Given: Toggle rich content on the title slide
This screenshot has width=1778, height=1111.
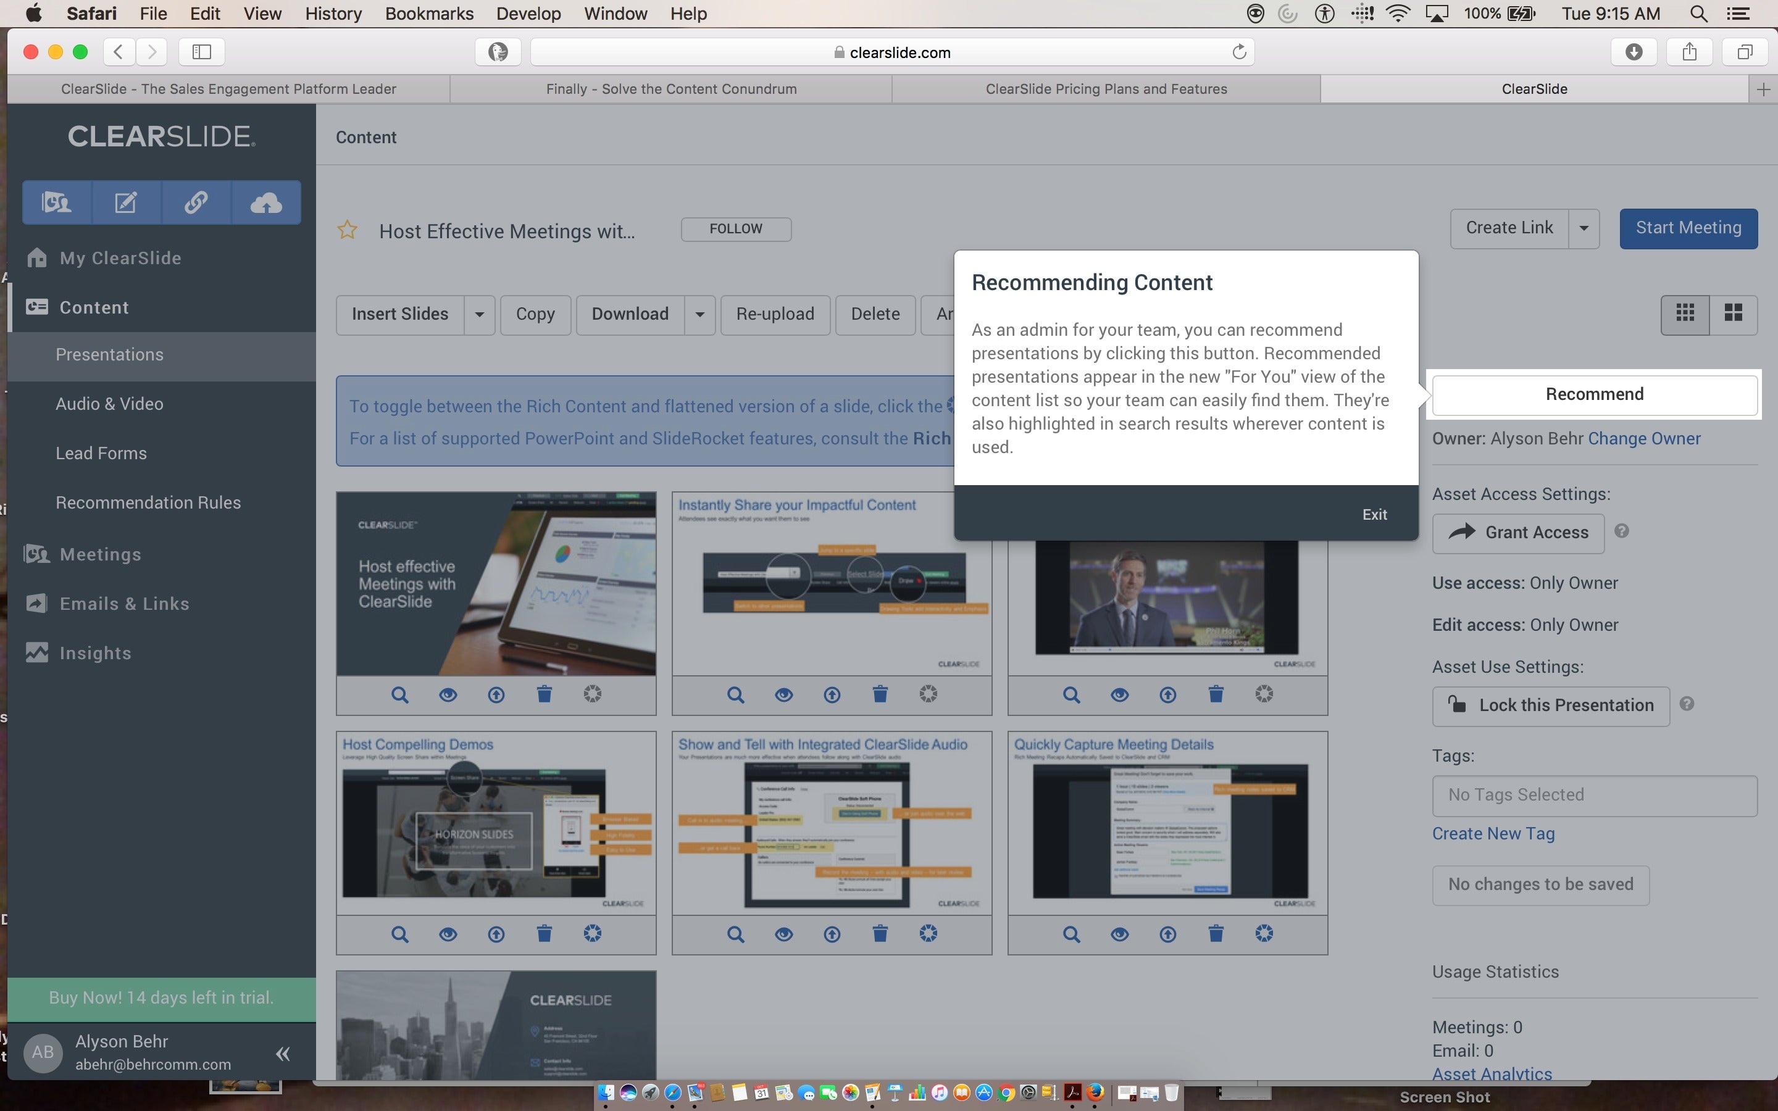Looking at the screenshot, I should coord(592,694).
